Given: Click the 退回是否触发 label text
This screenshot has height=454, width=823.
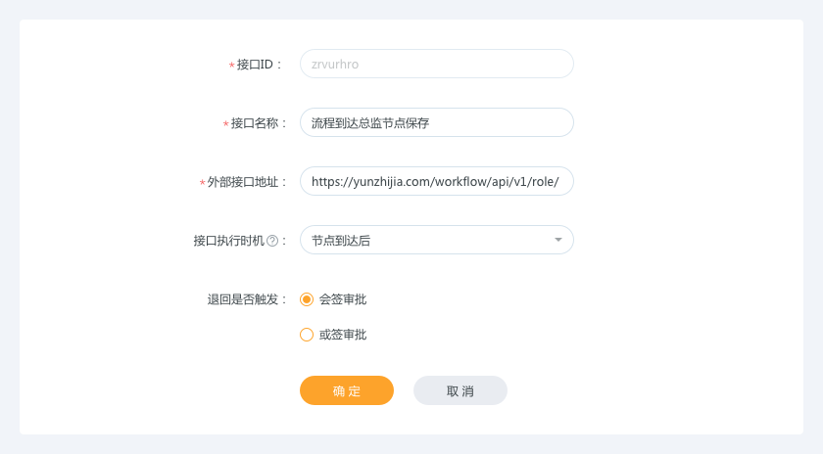Looking at the screenshot, I should (243, 299).
